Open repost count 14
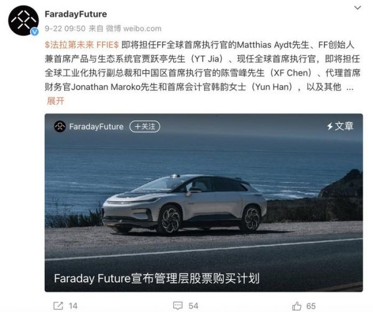Image resolution: width=373 pixels, height=312 pixels. (x=73, y=306)
